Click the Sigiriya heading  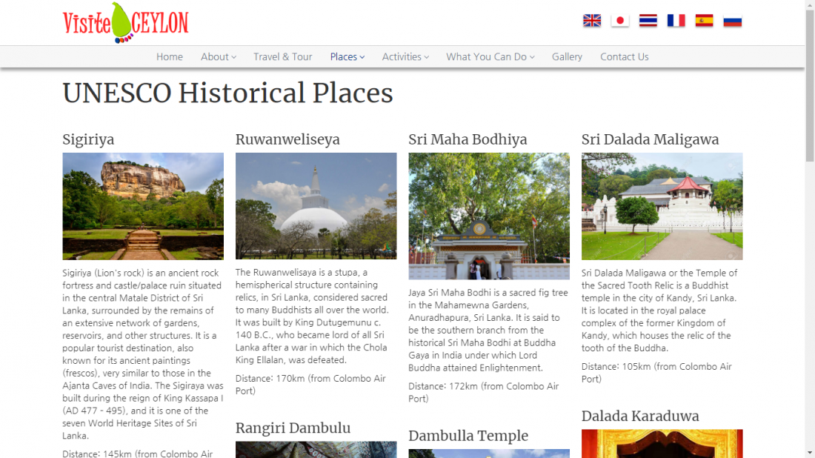click(88, 139)
